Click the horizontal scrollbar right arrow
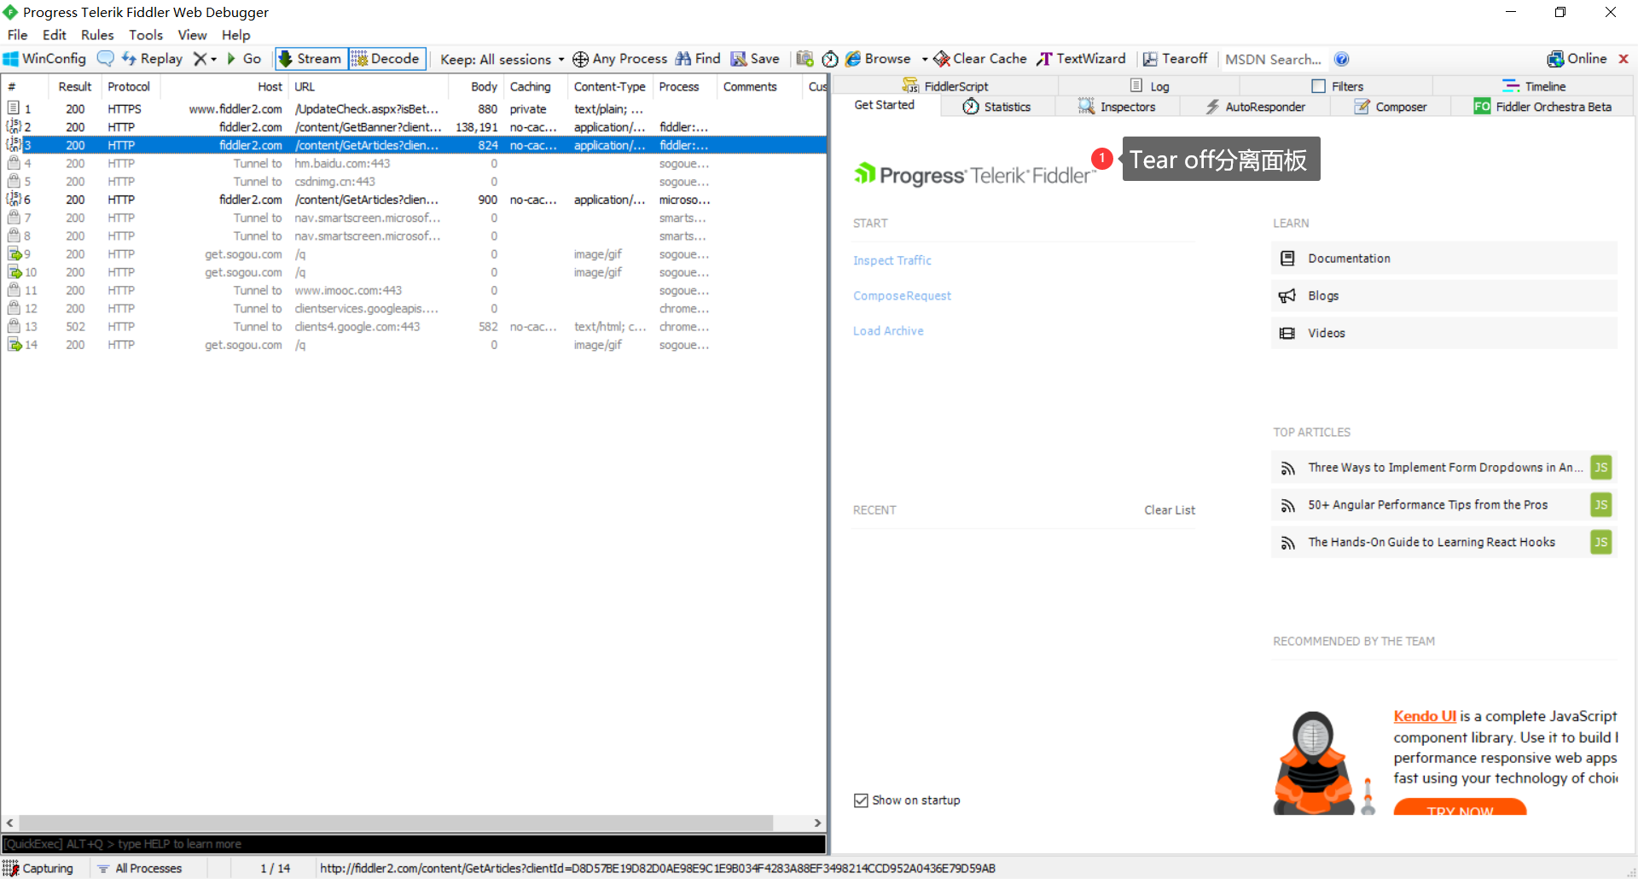The width and height of the screenshot is (1638, 879). 817,823
